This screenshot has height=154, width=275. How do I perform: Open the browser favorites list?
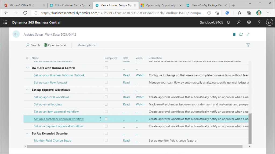coord(239,13)
